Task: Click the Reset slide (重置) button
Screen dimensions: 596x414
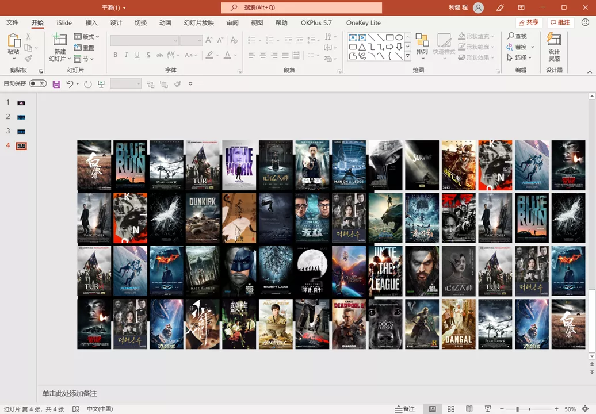Action: [x=84, y=48]
